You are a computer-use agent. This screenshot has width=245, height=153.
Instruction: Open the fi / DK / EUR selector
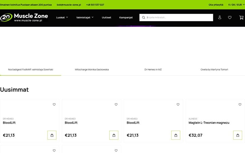(x=236, y=5)
